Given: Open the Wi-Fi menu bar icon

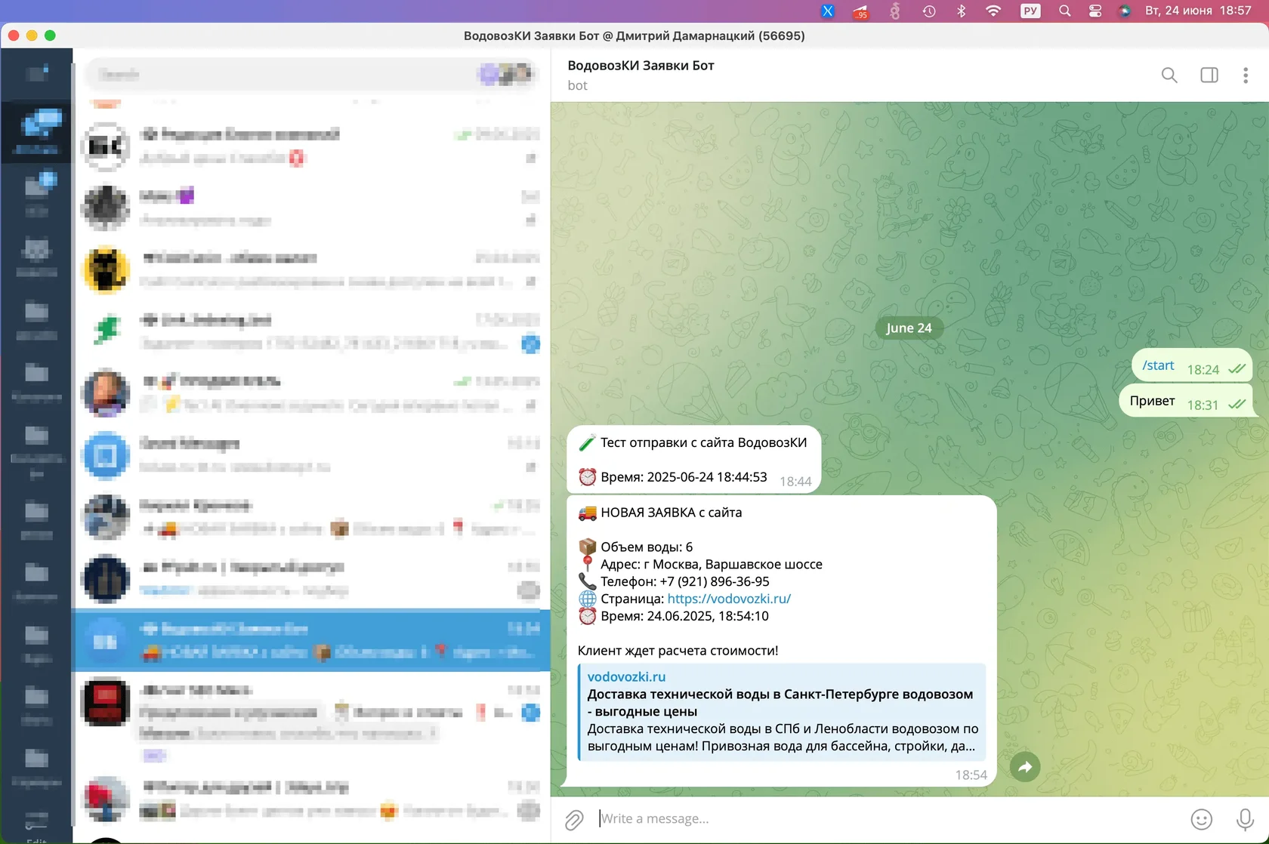Looking at the screenshot, I should [x=993, y=11].
